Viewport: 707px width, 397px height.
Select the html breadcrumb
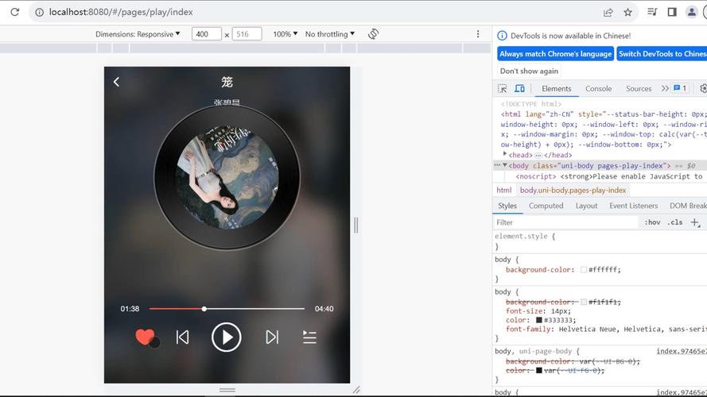click(504, 190)
